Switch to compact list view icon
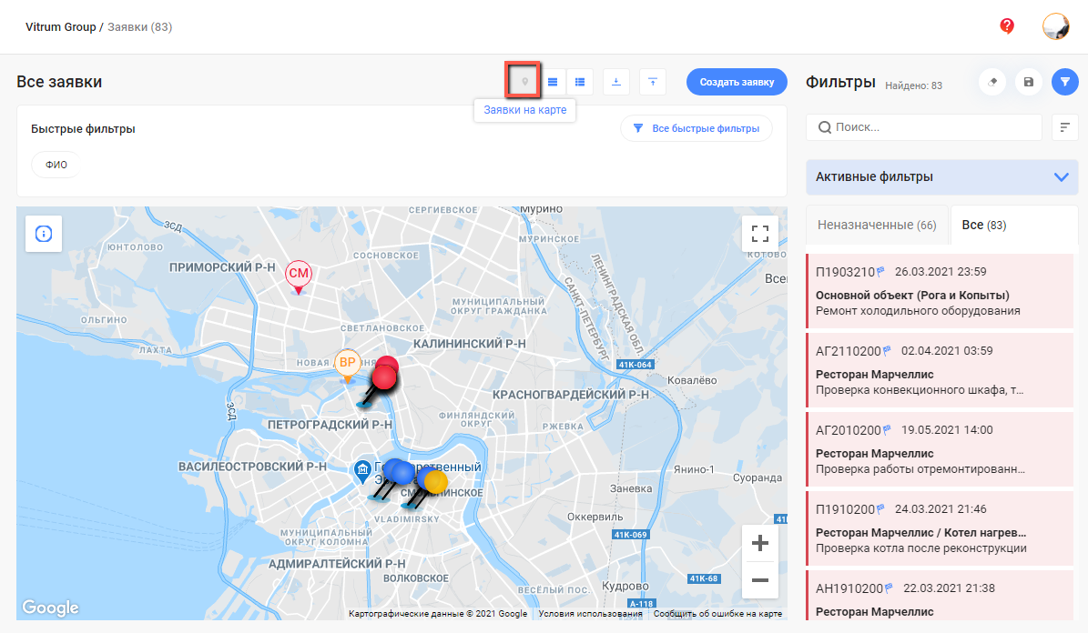1088x633 pixels. (x=553, y=82)
